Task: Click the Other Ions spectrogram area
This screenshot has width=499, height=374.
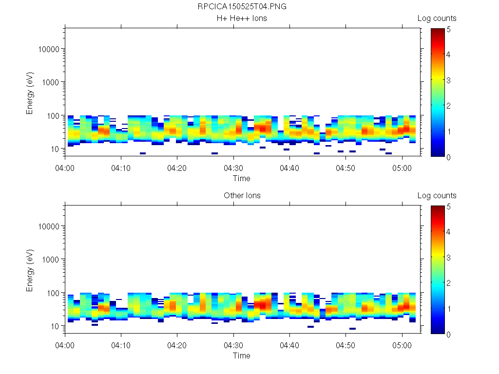Action: (243, 269)
